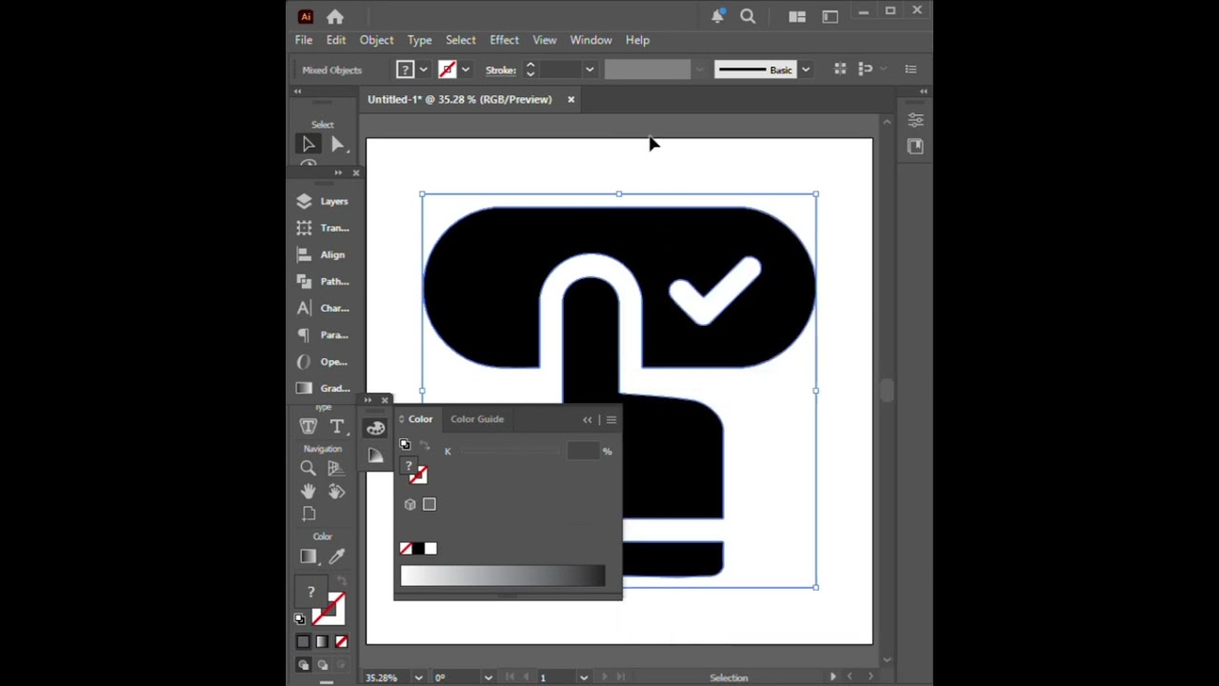Swap fill and stroke in toolbar
Screen dimensions: 1219x686
point(342,580)
